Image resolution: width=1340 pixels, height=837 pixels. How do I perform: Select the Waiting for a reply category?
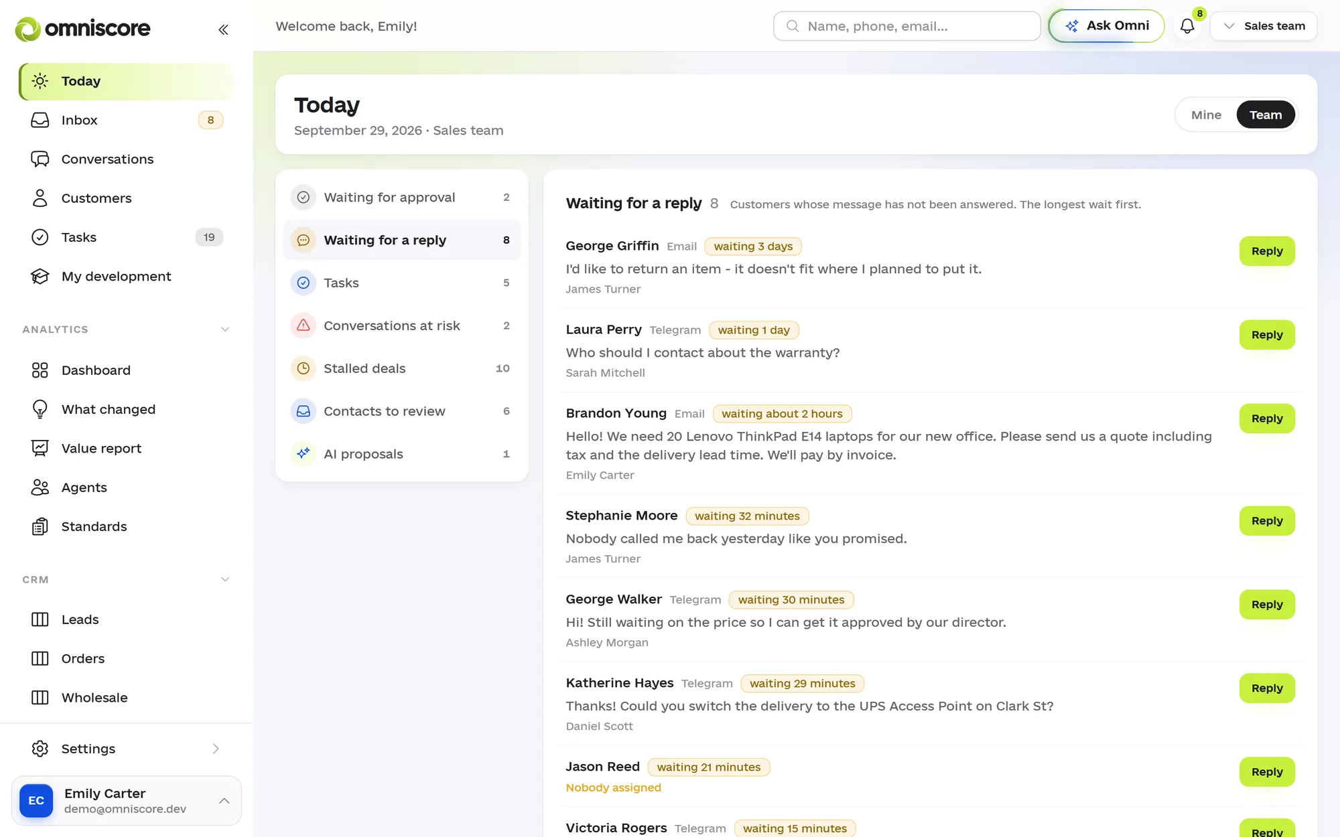[402, 240]
